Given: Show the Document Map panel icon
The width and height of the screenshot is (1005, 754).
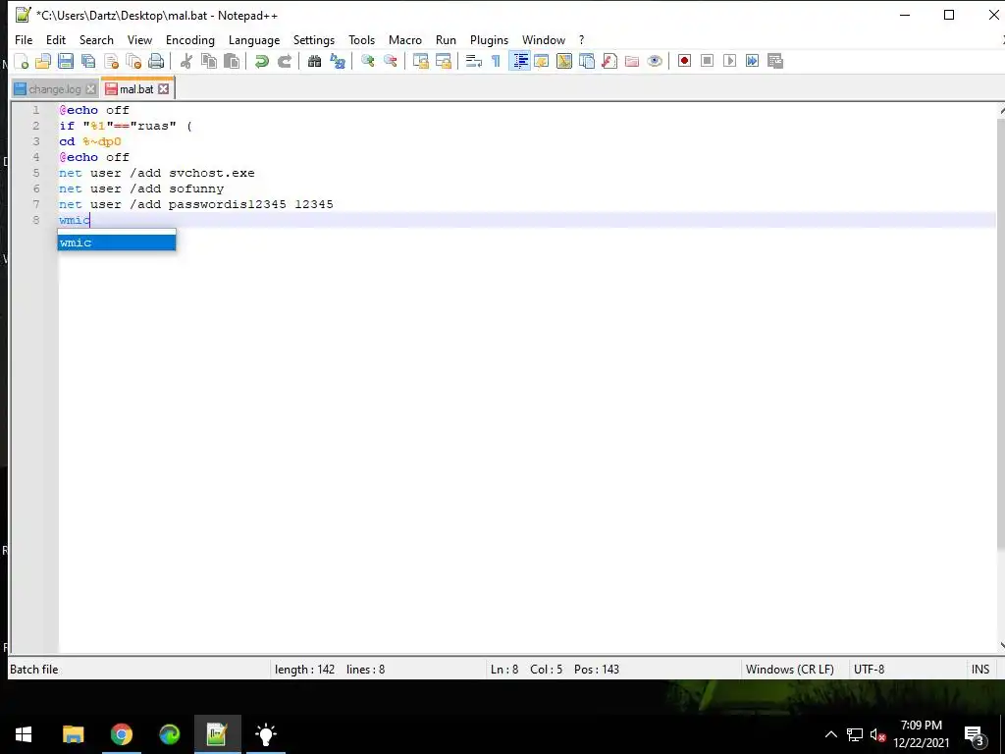Looking at the screenshot, I should pos(564,61).
